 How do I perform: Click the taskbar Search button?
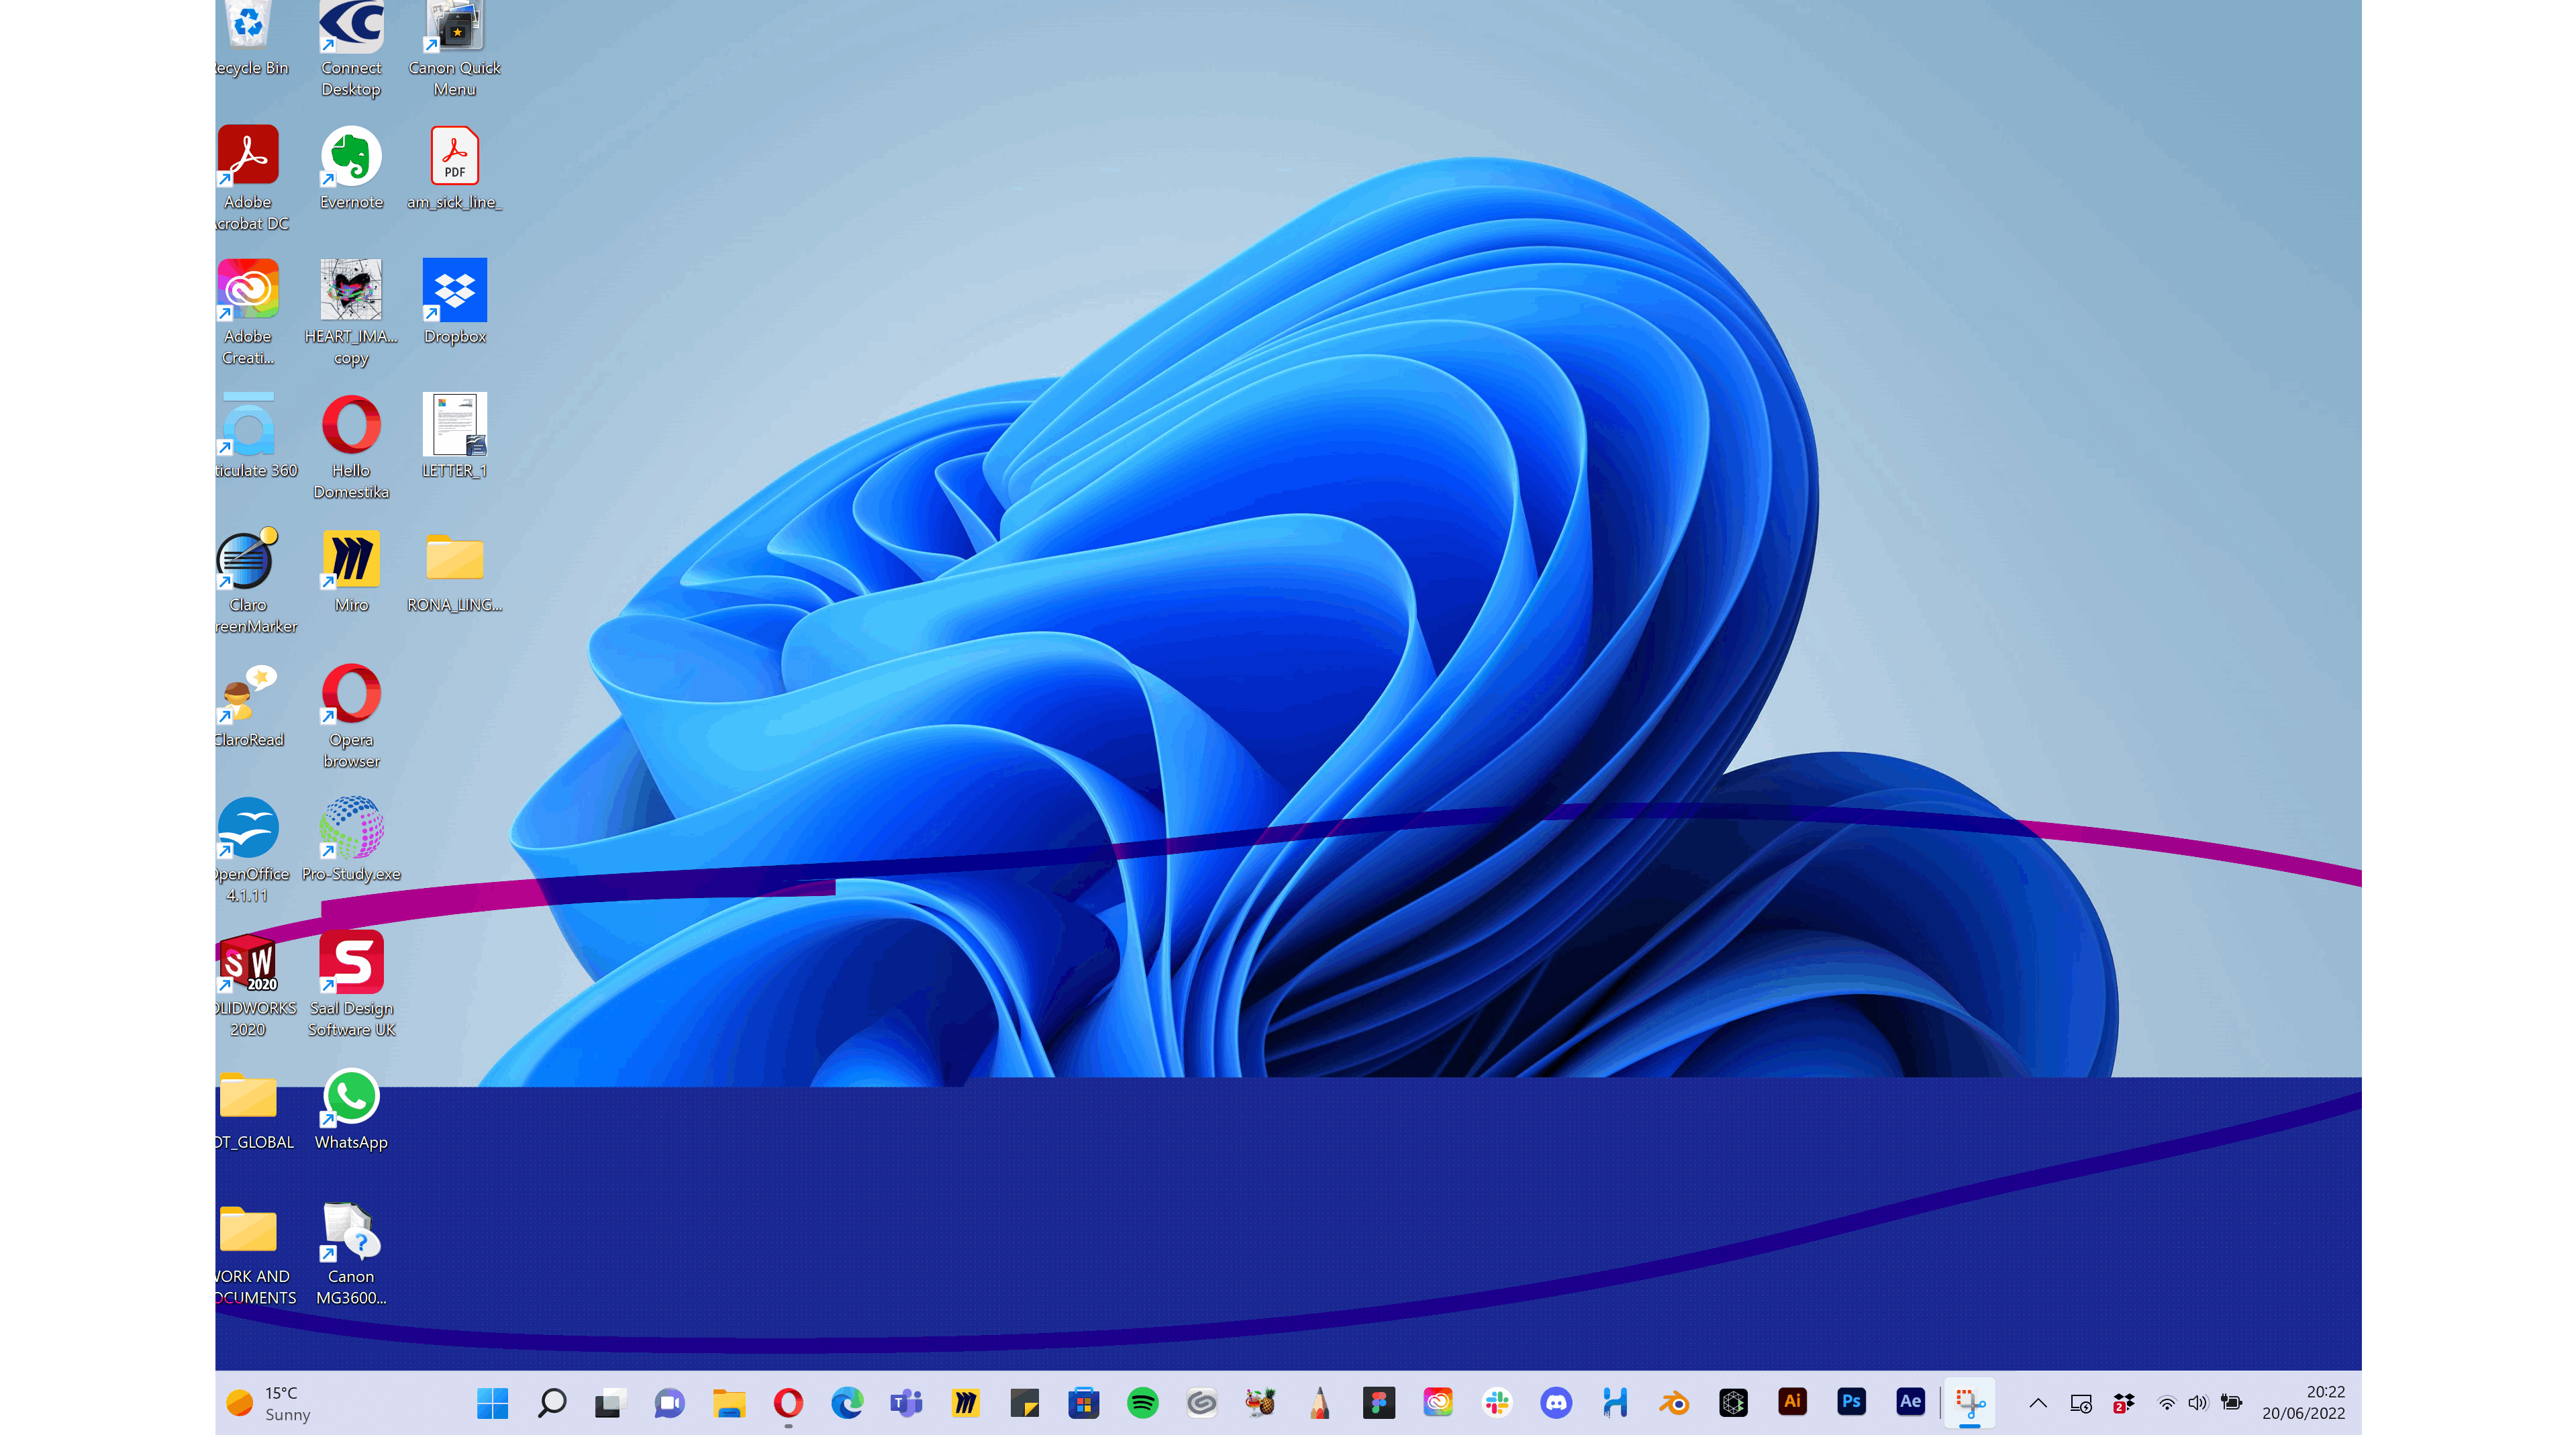(x=552, y=1403)
